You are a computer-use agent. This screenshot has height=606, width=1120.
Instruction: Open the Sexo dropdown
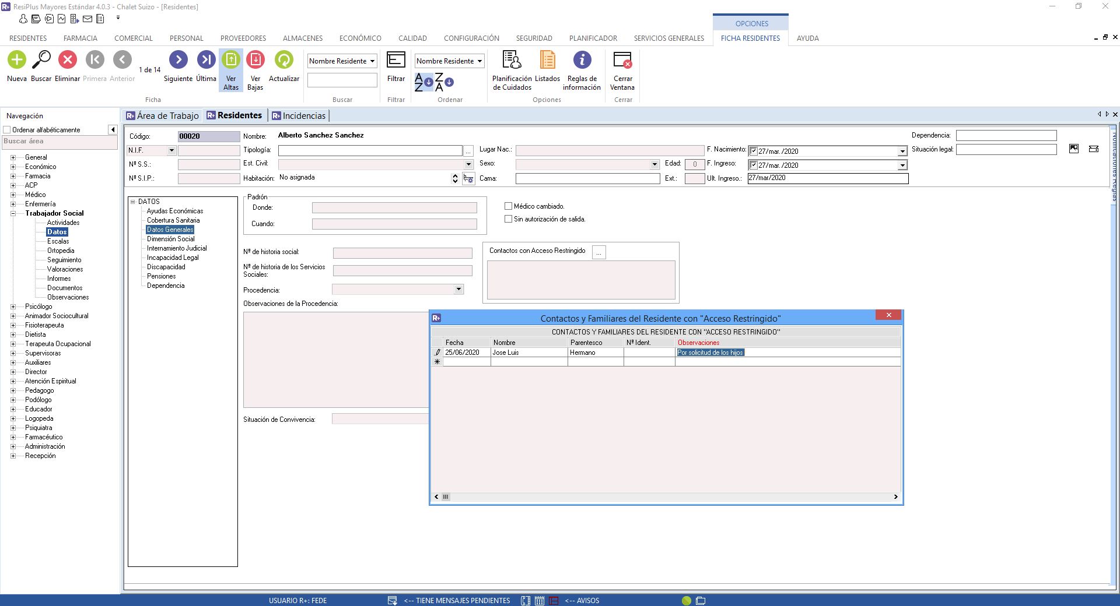654,164
